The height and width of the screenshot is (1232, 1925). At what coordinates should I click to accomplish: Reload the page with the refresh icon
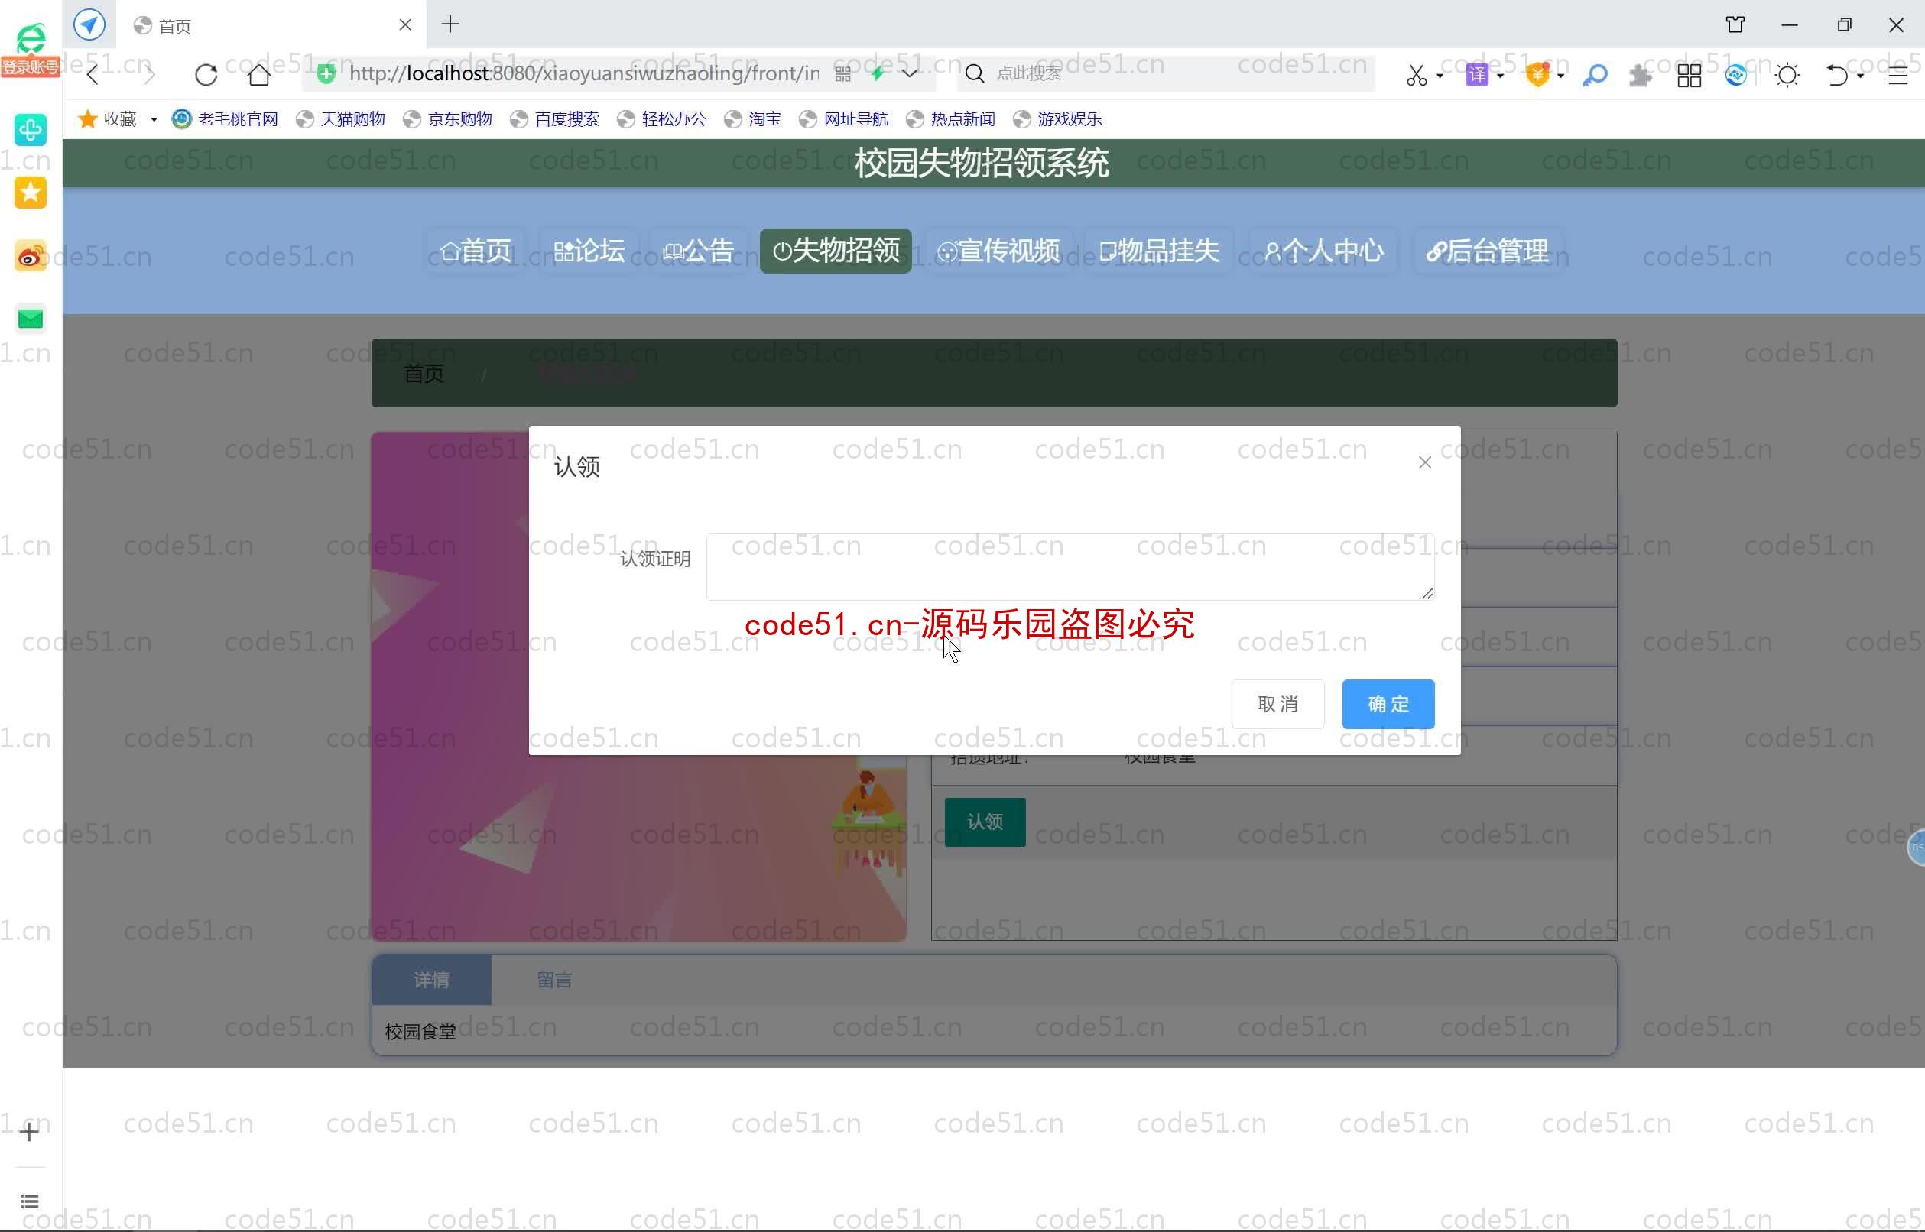[206, 74]
